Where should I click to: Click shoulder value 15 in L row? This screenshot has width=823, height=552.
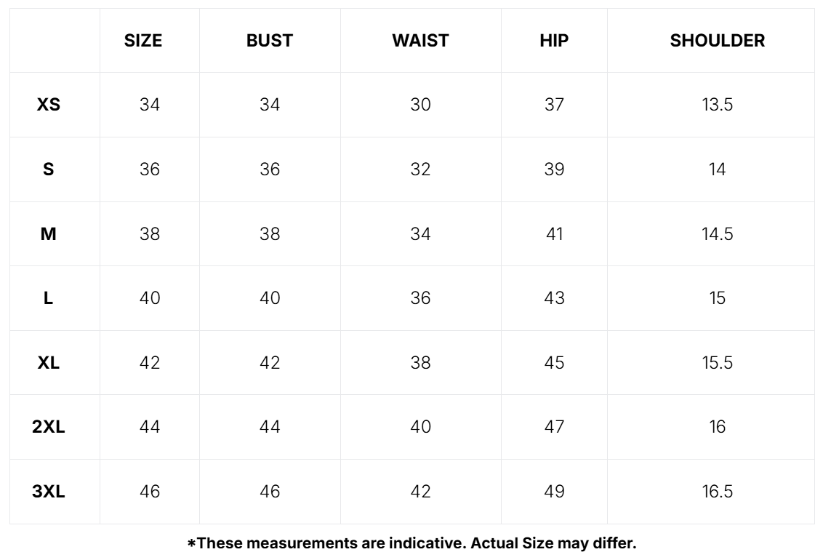pyautogui.click(x=717, y=298)
